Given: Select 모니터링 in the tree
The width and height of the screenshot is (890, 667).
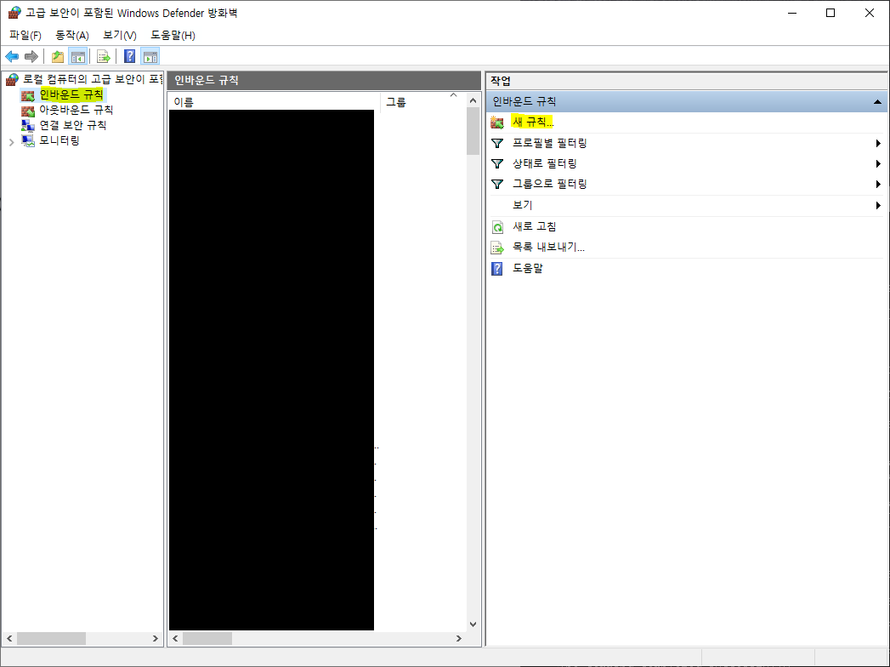Looking at the screenshot, I should click(x=59, y=140).
